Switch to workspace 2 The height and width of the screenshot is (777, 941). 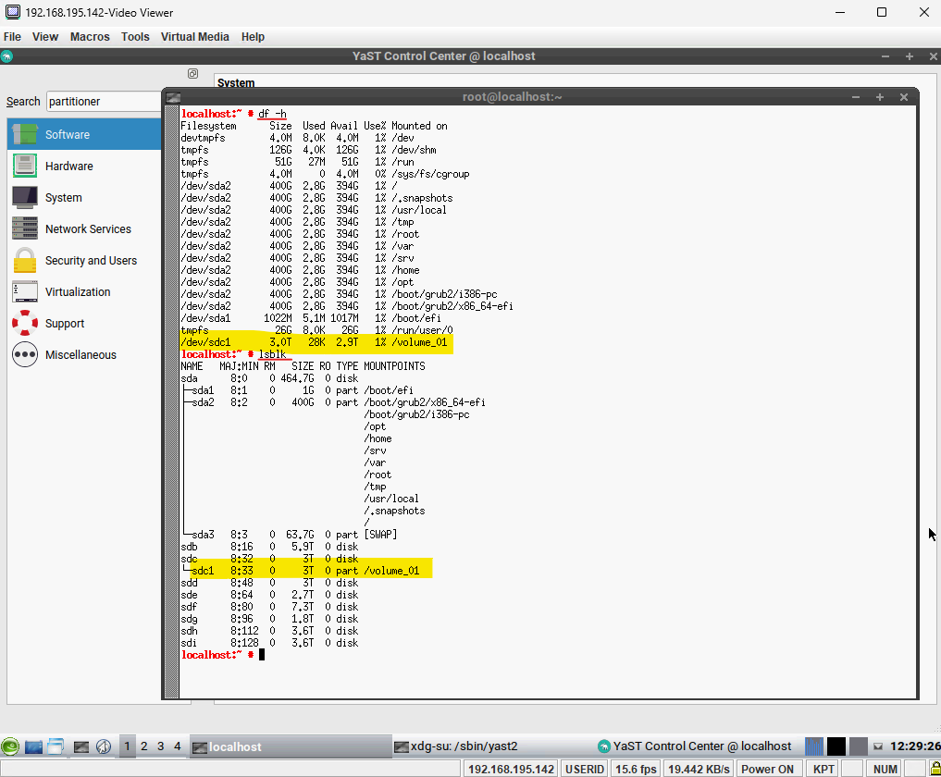point(144,746)
